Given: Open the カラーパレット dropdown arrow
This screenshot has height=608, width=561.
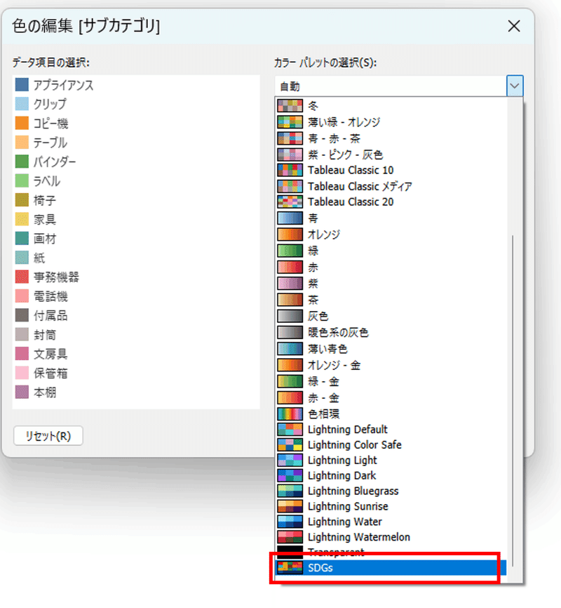Looking at the screenshot, I should (x=515, y=85).
